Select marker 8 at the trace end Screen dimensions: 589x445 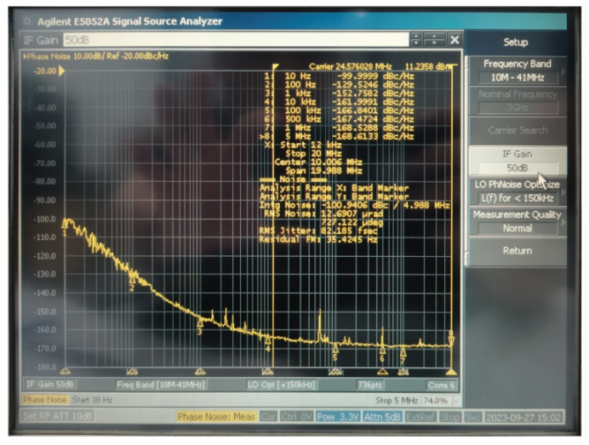click(451, 339)
